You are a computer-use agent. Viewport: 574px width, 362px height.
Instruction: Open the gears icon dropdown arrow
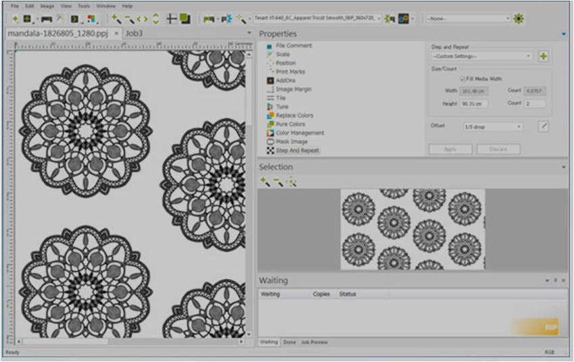point(412,19)
